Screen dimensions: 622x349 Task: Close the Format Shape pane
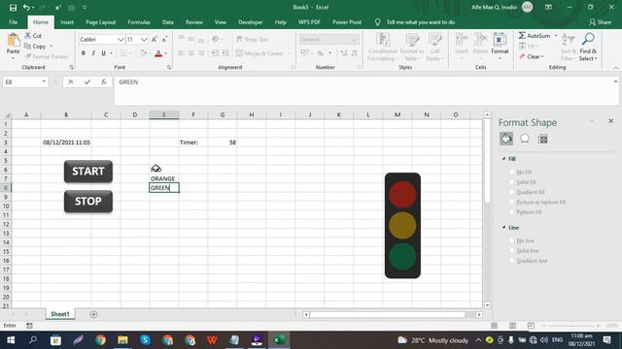[611, 120]
